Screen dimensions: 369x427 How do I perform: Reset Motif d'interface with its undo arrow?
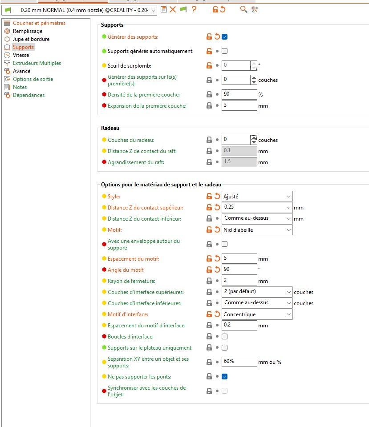point(217,314)
